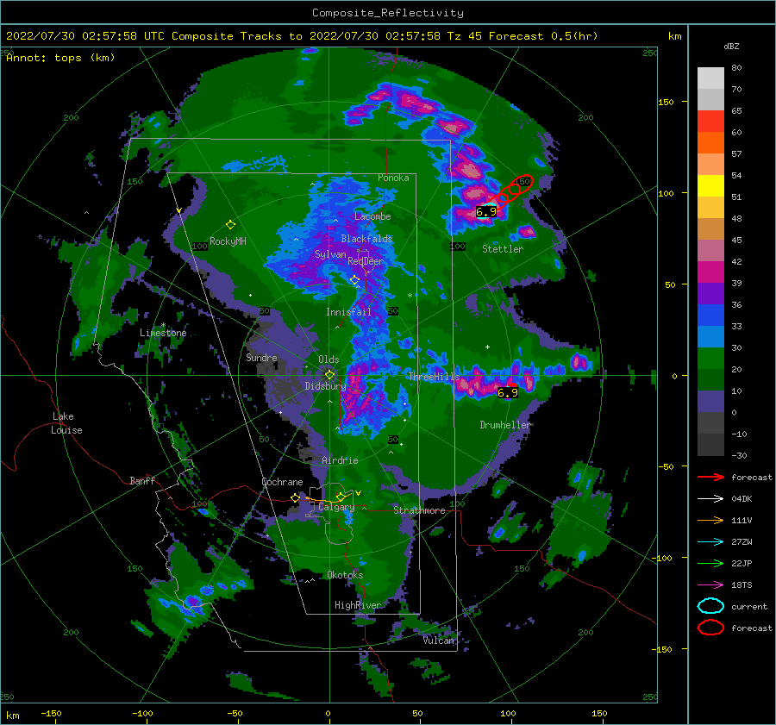776x725 pixels.
Task: Click the green color swatch at 30 dBZ
Action: (x=710, y=359)
